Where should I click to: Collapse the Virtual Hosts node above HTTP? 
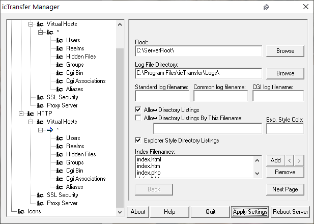(31, 24)
